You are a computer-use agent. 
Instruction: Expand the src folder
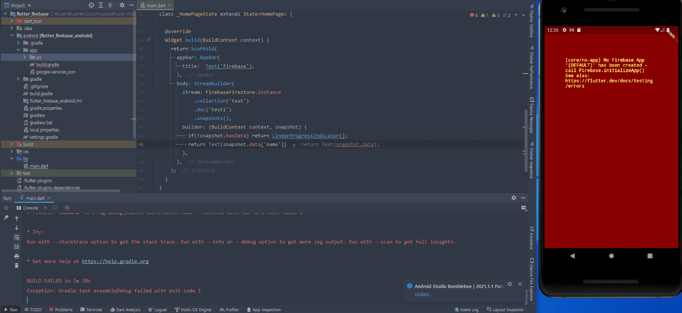(x=25, y=57)
